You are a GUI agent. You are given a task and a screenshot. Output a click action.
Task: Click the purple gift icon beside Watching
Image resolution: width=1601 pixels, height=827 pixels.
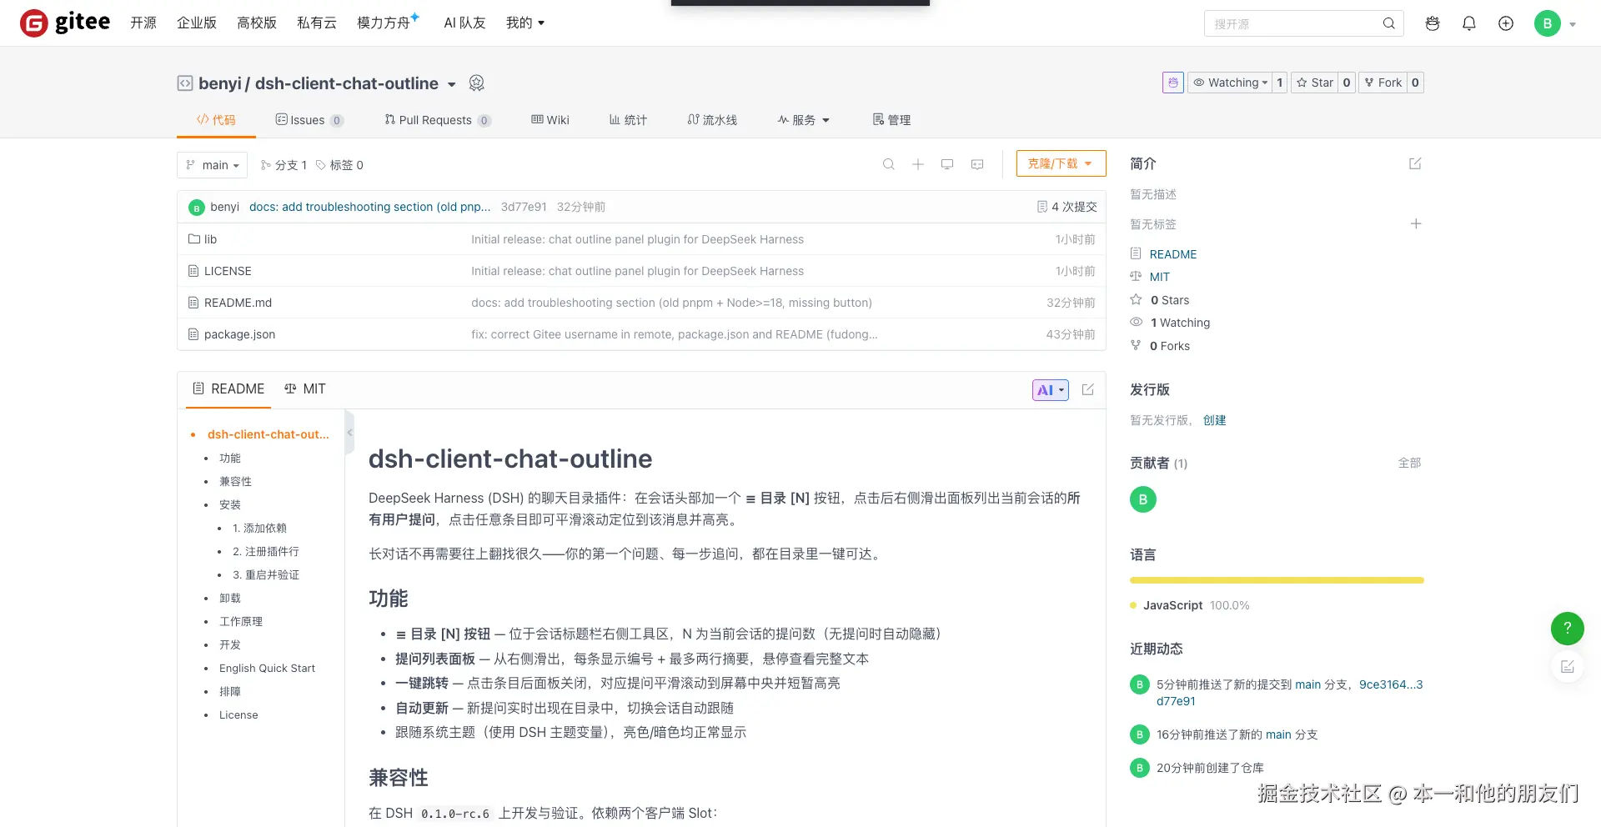pos(1173,83)
